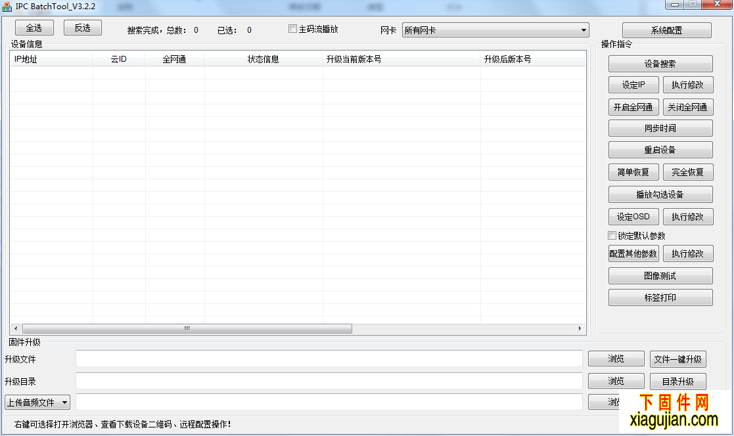The height and width of the screenshot is (436, 734).
Task: Minimize the IPC BatchTool window
Action: pos(675,4)
